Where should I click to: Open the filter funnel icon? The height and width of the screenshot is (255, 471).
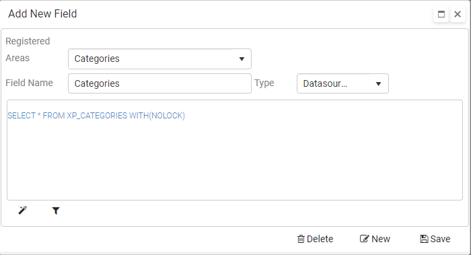coord(56,211)
